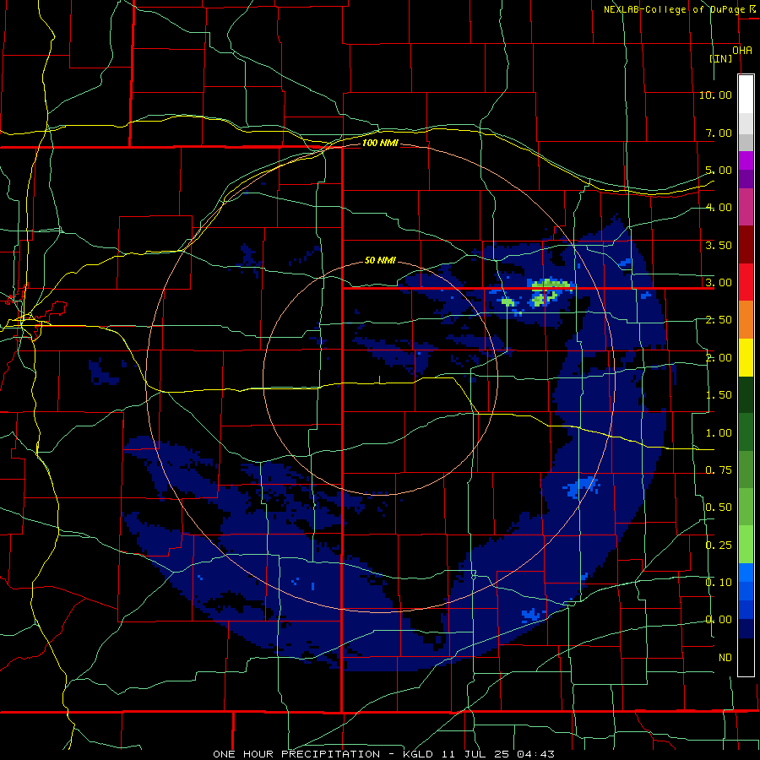Click the 7.00 scale value
Image resolution: width=760 pixels, height=760 pixels.
click(719, 133)
